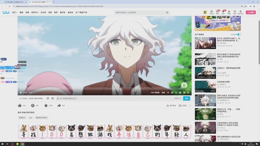Click the pink 投稿 upload button
Screen dimensions: 260x146
[x=251, y=12]
